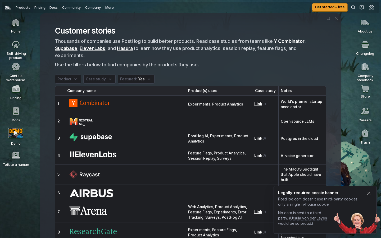Open the About us desktop icon
Viewport: 381px width, 238px height.
[365, 26]
